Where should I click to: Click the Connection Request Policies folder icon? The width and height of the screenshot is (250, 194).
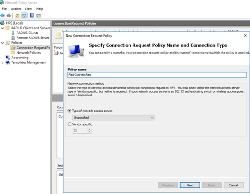click(x=13, y=48)
